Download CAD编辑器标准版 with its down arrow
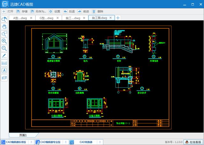Image resolution: width=204 pixels, height=145 pixels. 31,142
